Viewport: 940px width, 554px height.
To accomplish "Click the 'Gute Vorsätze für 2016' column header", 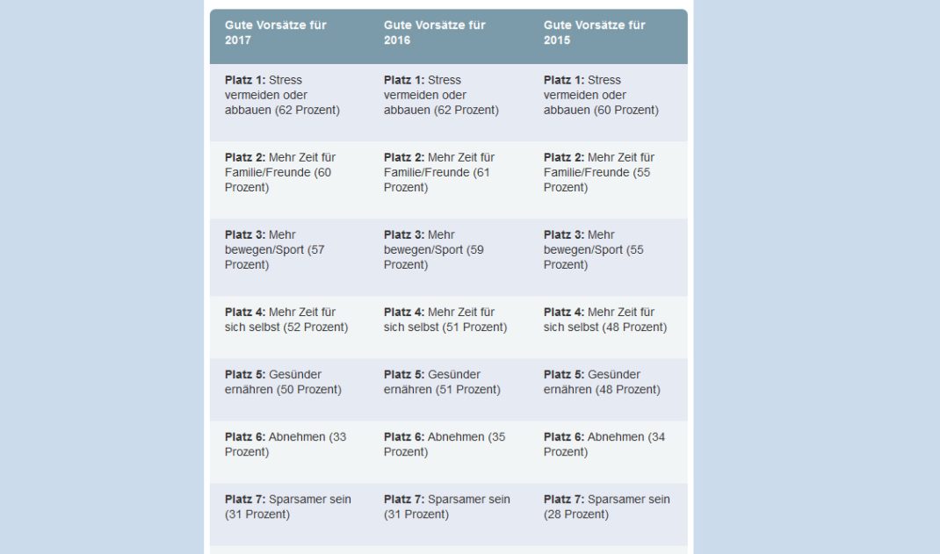I will 435,32.
